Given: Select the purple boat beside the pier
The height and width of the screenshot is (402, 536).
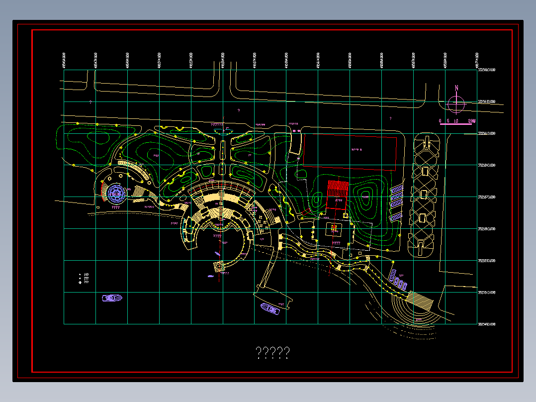Looking at the screenshot, I should point(270,308).
